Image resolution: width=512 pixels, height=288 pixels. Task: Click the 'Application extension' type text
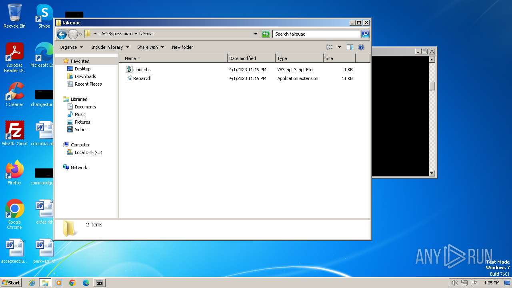(x=298, y=78)
